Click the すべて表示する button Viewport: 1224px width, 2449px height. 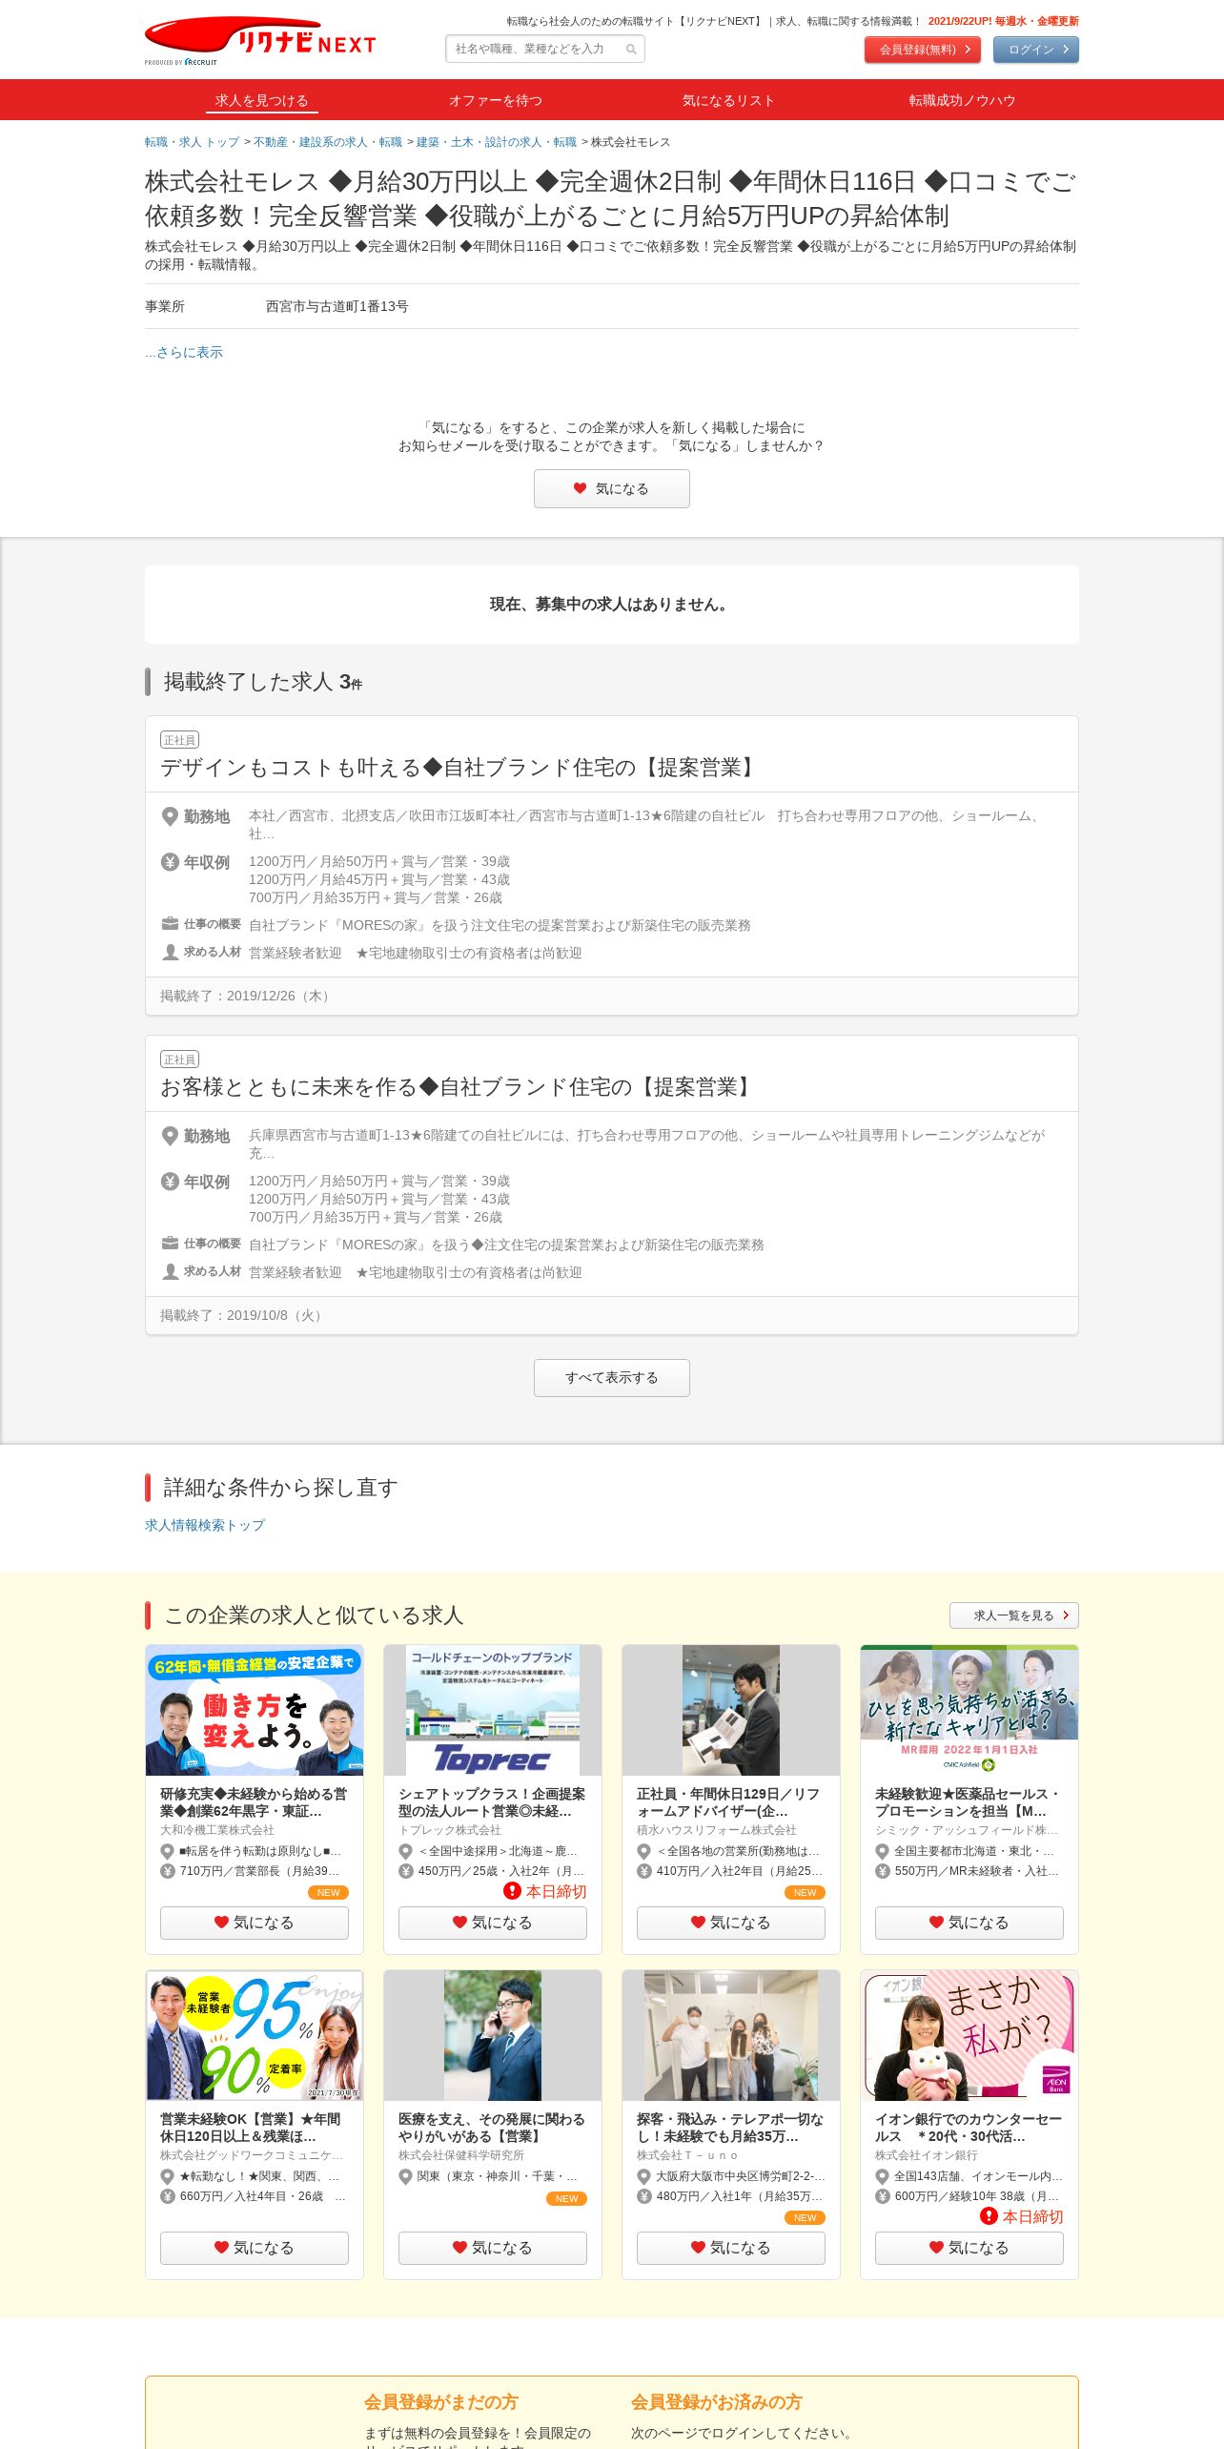pyautogui.click(x=612, y=1378)
